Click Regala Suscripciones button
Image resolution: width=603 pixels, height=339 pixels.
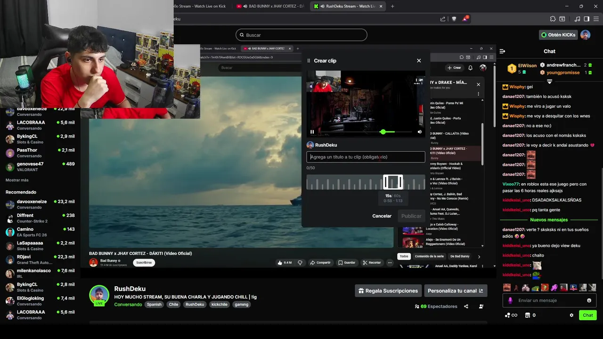[388, 291]
